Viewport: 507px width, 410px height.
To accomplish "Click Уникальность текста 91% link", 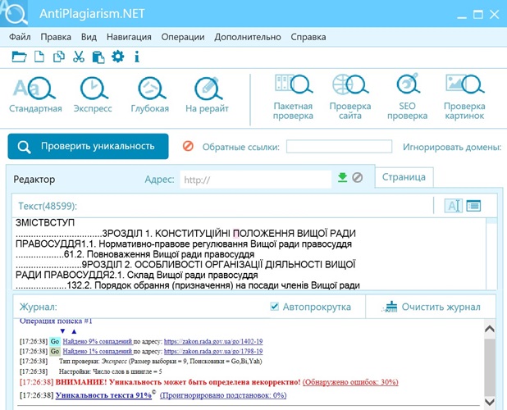I will 103,395.
